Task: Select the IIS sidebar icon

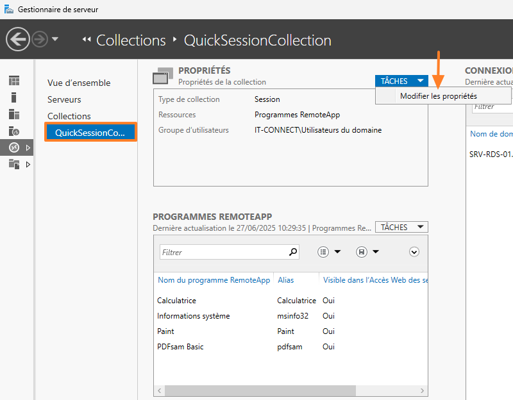Action: pyautogui.click(x=13, y=131)
